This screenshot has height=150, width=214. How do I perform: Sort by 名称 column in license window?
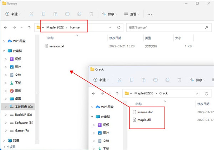click(50, 38)
